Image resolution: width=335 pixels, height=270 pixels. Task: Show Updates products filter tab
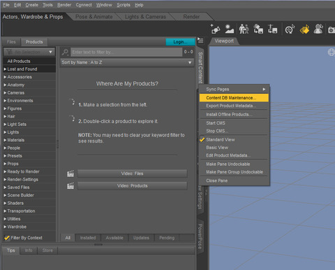coord(141,238)
